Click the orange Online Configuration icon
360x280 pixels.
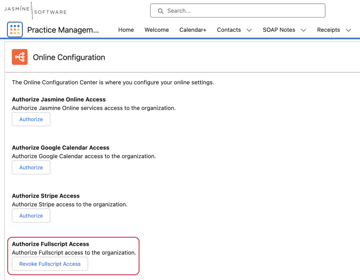click(20, 57)
